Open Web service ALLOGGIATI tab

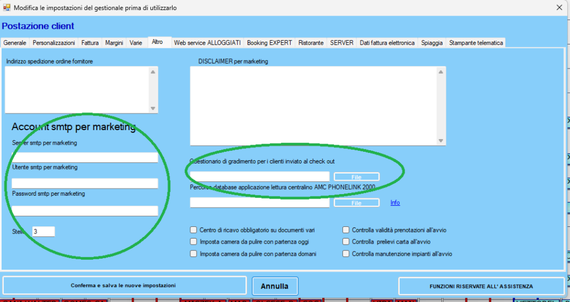pyautogui.click(x=207, y=43)
